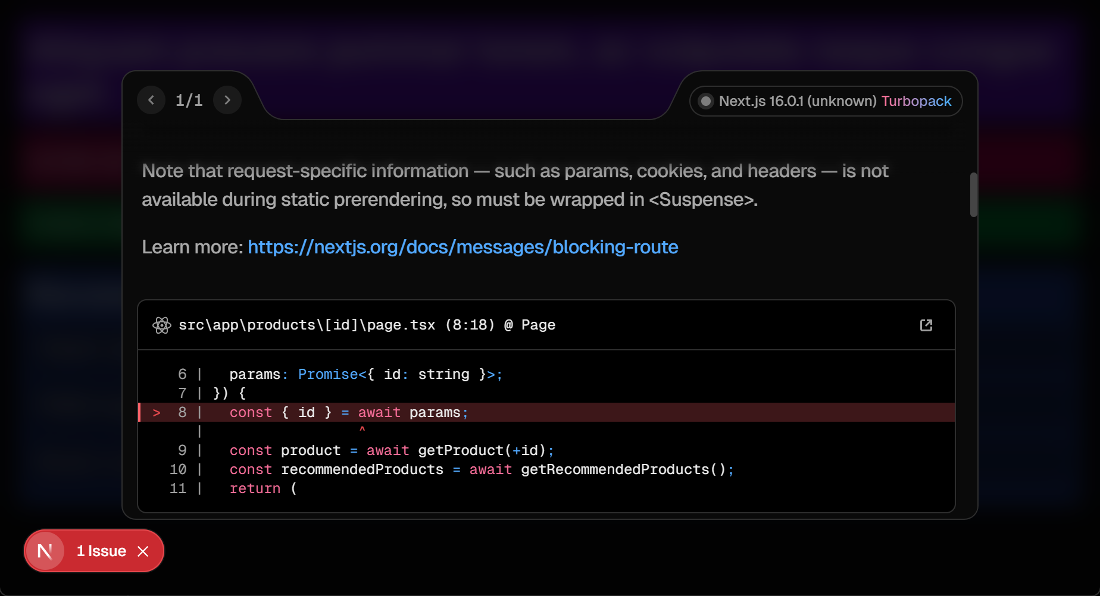The width and height of the screenshot is (1100, 596).
Task: Click the Suspense note paragraph text
Action: [x=514, y=185]
